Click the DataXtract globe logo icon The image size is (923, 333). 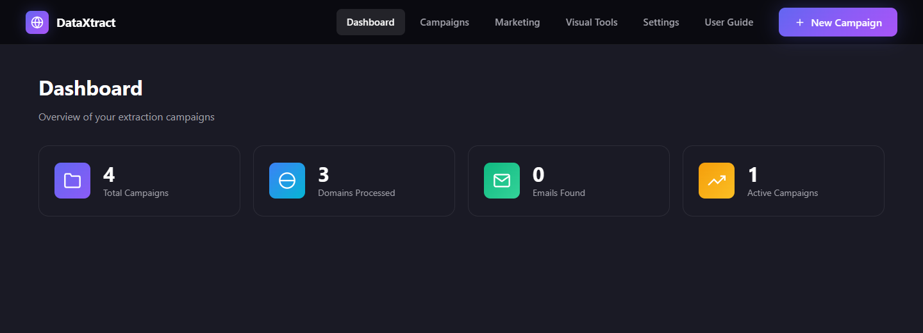[x=37, y=22]
